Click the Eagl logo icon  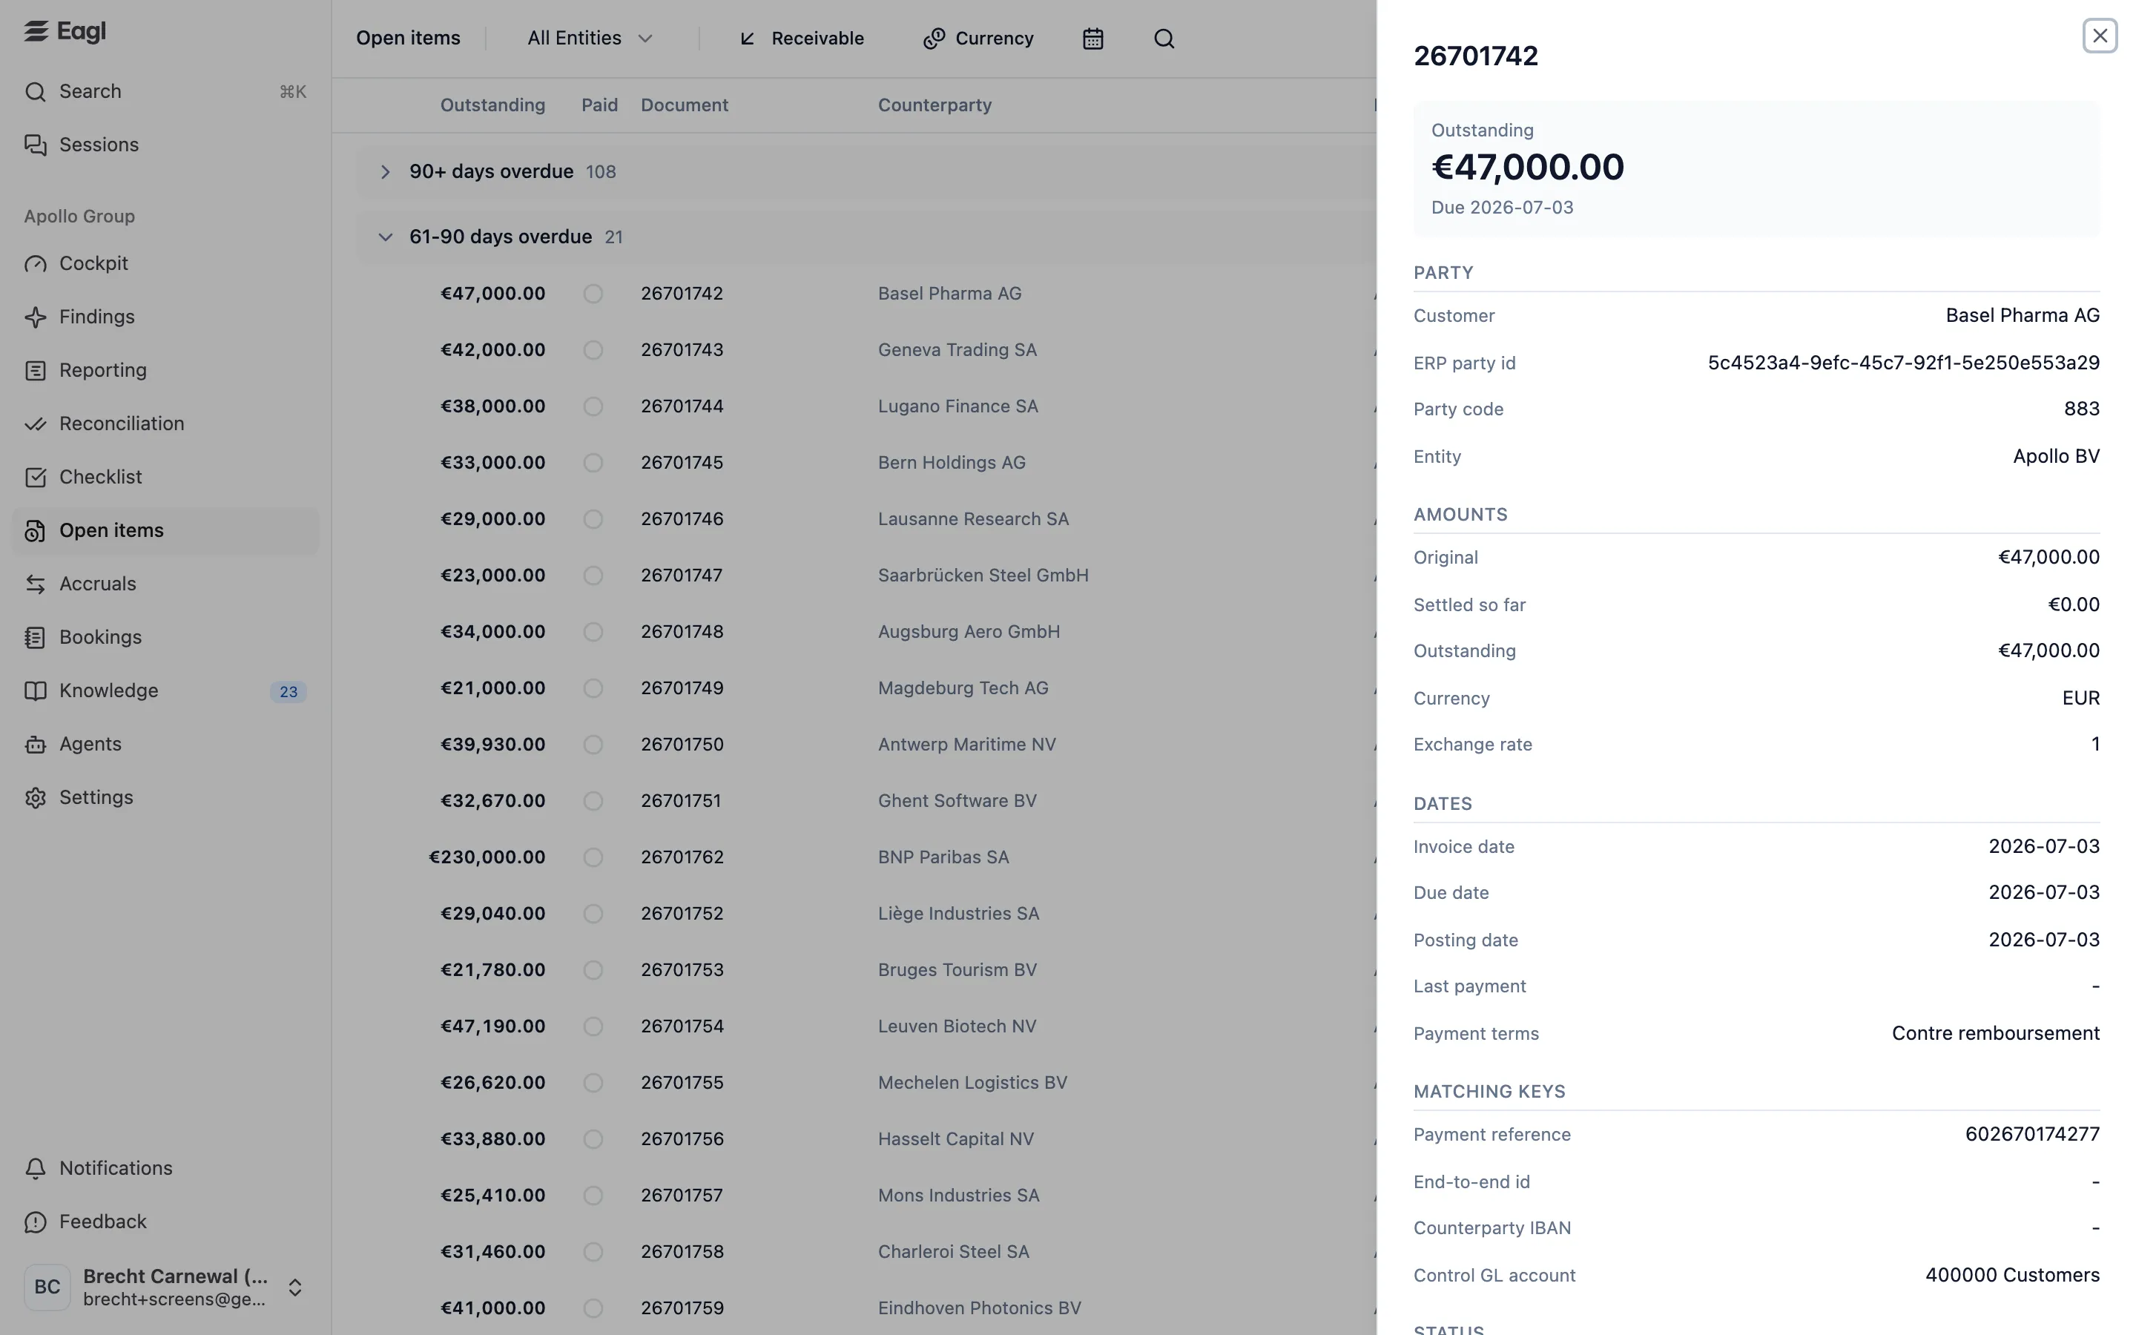[x=36, y=31]
